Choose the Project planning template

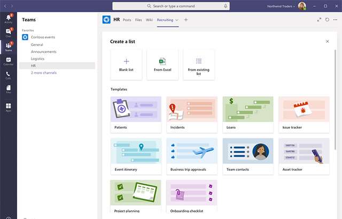click(x=136, y=197)
